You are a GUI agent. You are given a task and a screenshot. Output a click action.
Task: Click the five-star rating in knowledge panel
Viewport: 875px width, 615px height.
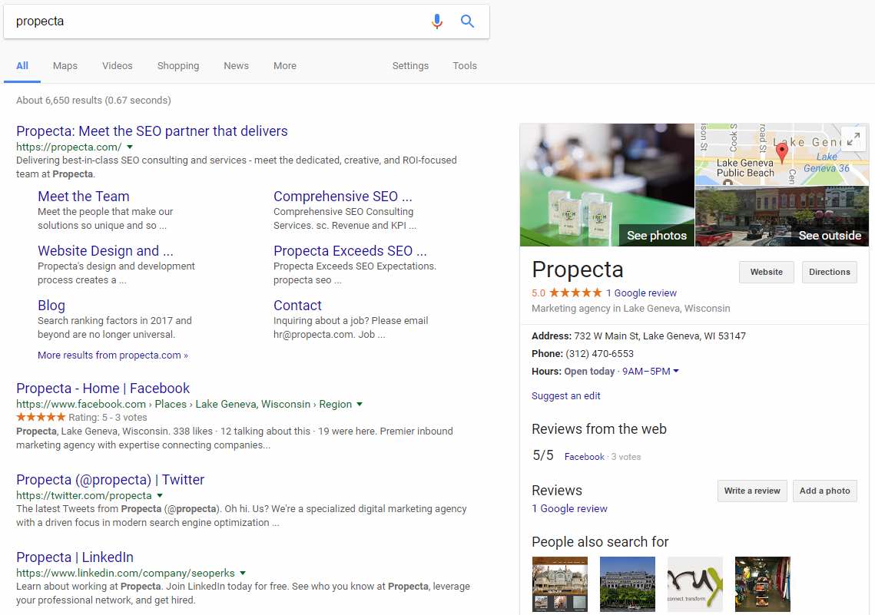click(575, 293)
